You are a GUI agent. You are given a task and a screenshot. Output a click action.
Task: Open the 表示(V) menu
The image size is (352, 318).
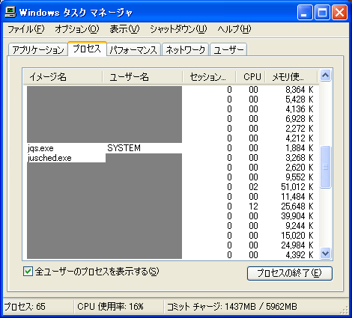pyautogui.click(x=124, y=29)
